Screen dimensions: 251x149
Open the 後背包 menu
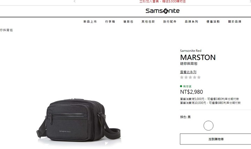point(128,22)
